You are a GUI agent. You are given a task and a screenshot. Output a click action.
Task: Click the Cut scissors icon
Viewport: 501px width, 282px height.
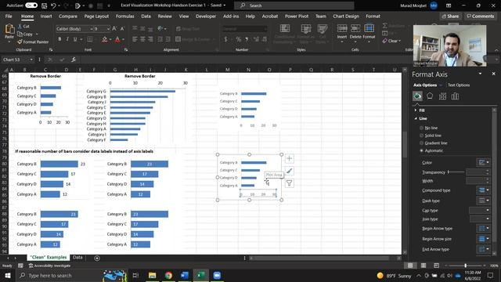click(x=20, y=27)
